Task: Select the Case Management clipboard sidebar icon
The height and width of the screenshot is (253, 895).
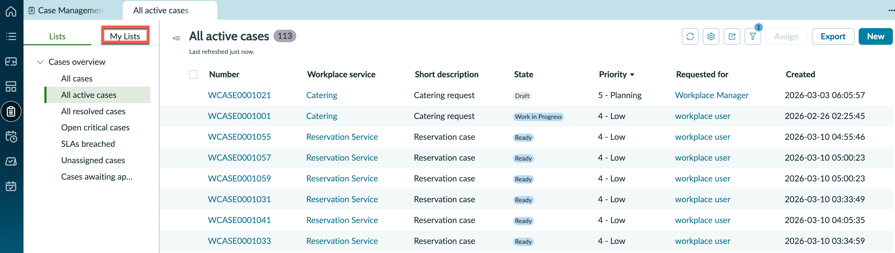Action: tap(11, 111)
